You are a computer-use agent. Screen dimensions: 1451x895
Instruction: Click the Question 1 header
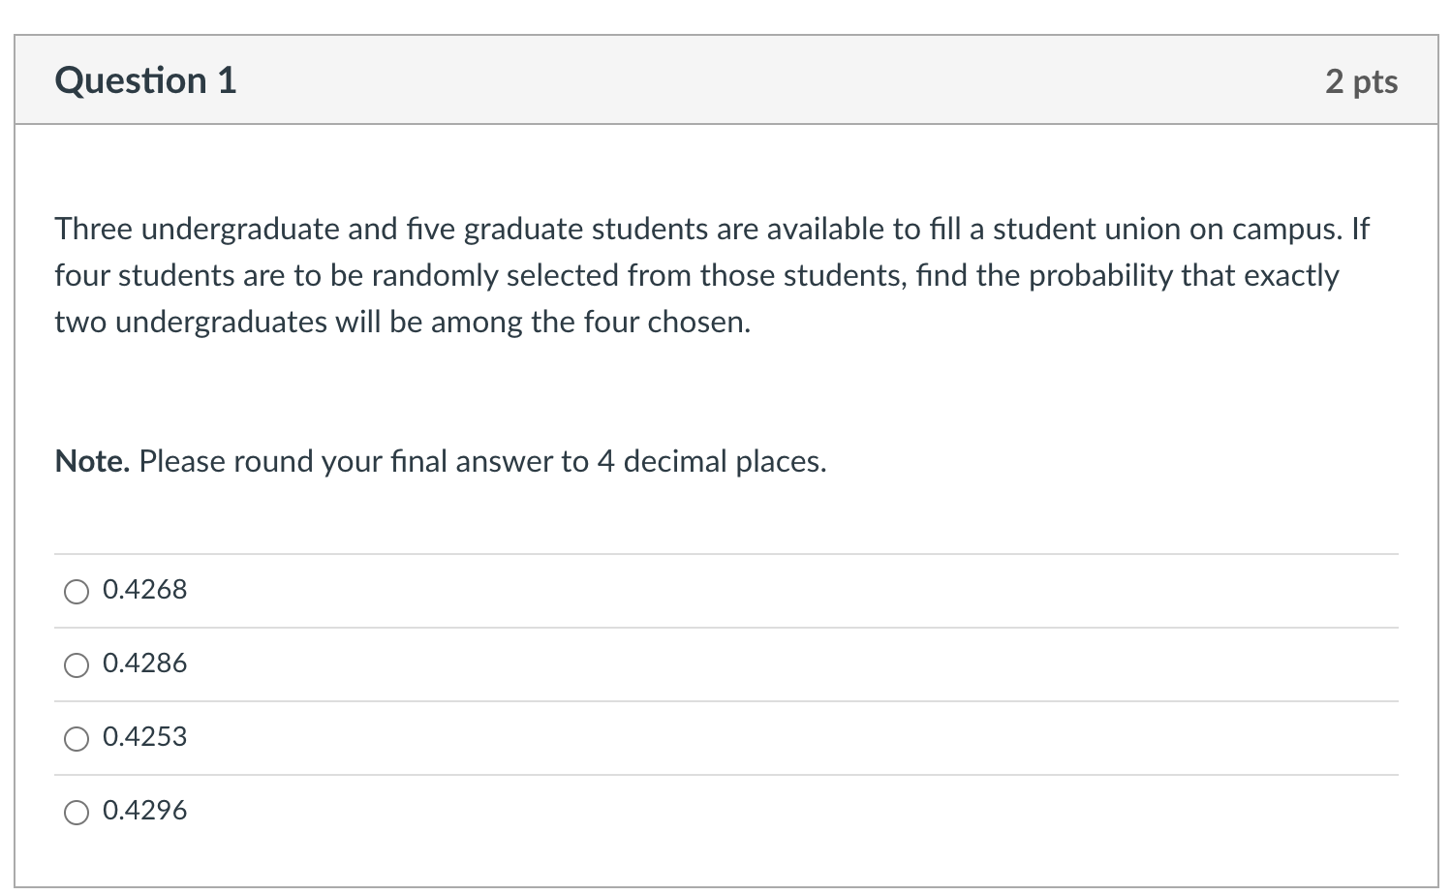(145, 80)
